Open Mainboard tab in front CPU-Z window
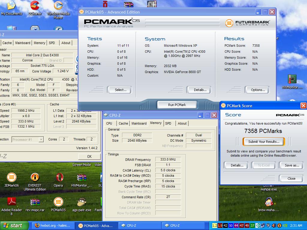 (139, 123)
